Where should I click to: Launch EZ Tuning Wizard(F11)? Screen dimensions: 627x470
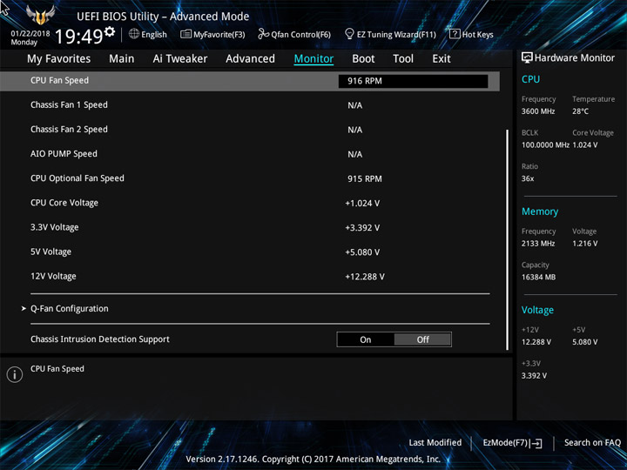390,34
